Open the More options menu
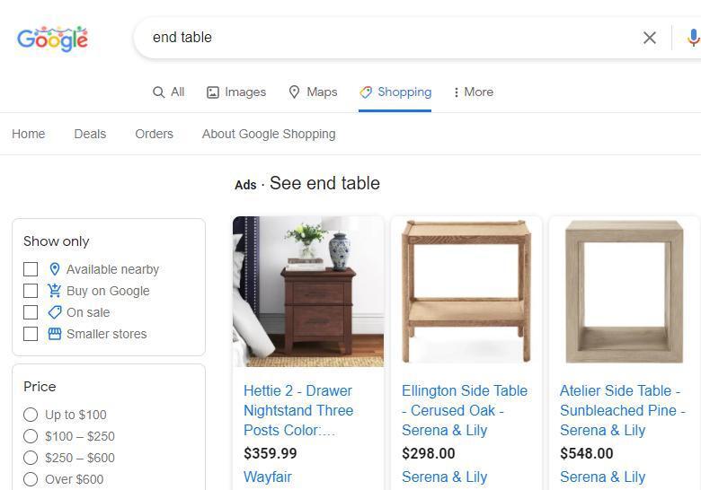Screen dimensions: 701x490 pyautogui.click(x=474, y=92)
